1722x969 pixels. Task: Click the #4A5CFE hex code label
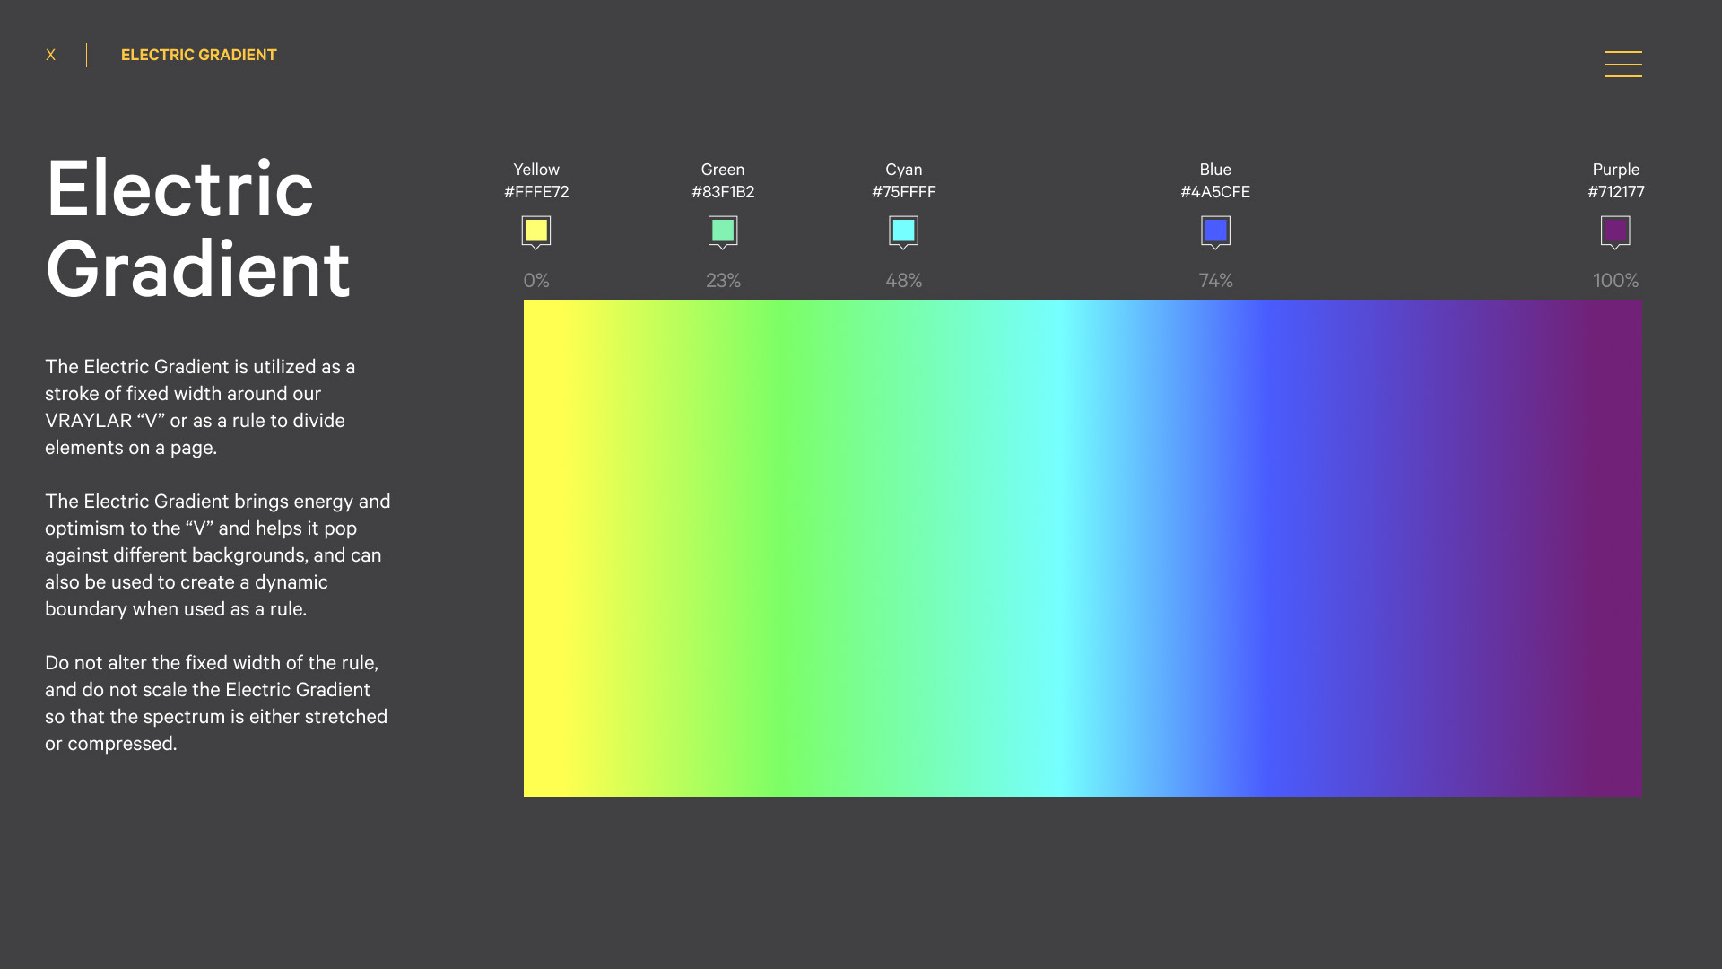pyautogui.click(x=1215, y=192)
